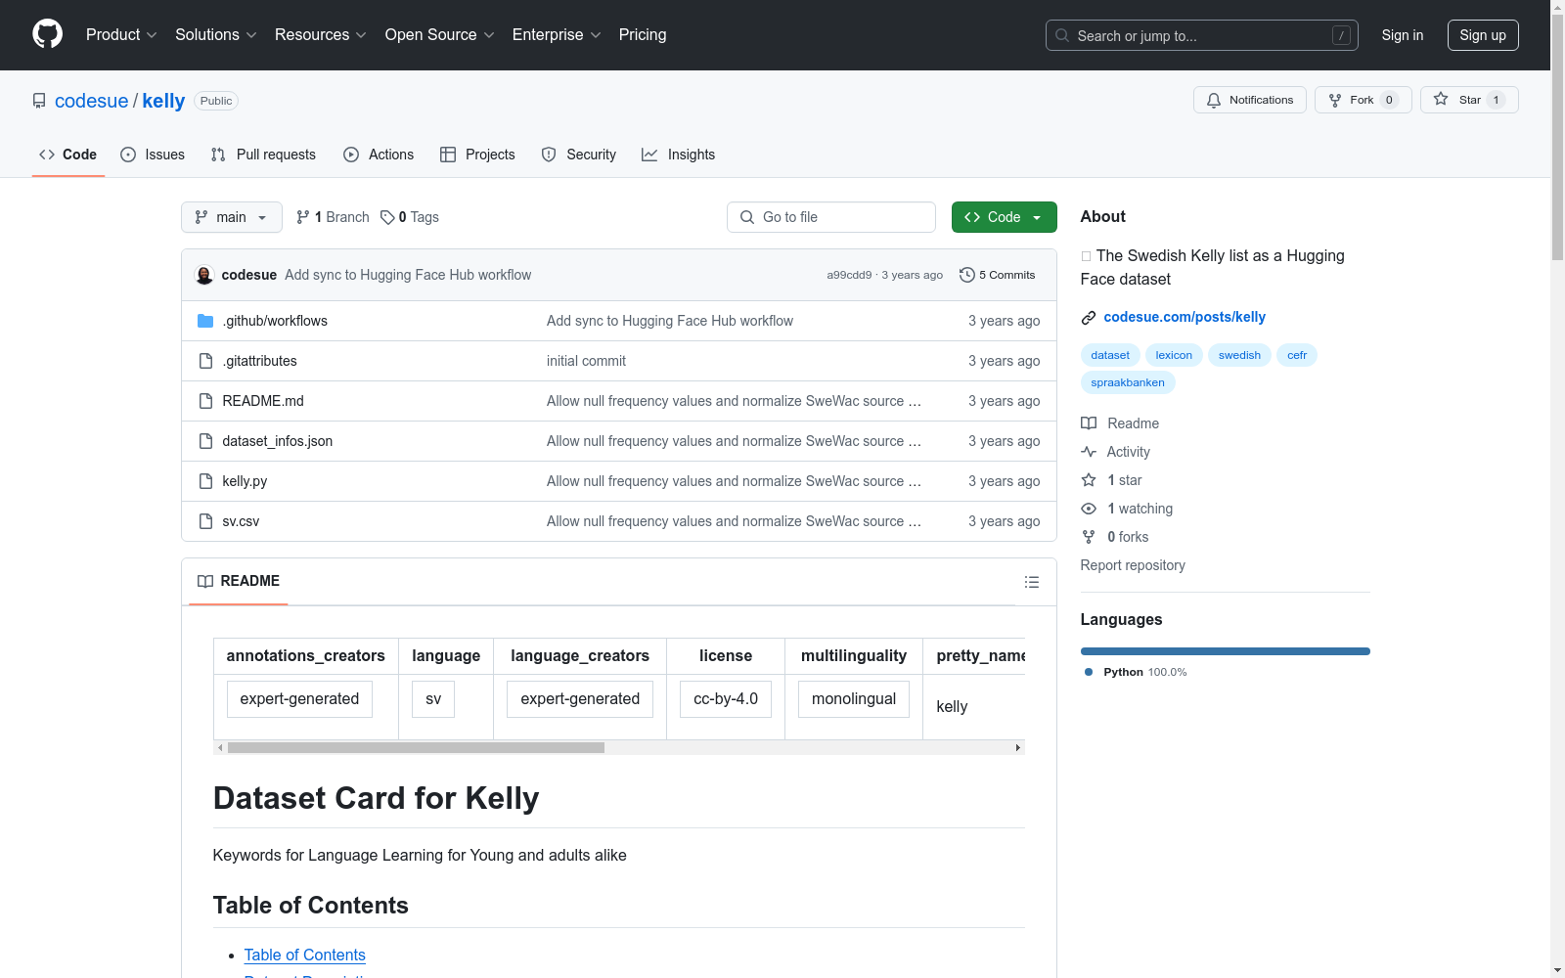This screenshot has height=978, width=1565.
Task: Click the README table horizontal scrollbar thumb
Action: [x=416, y=747]
